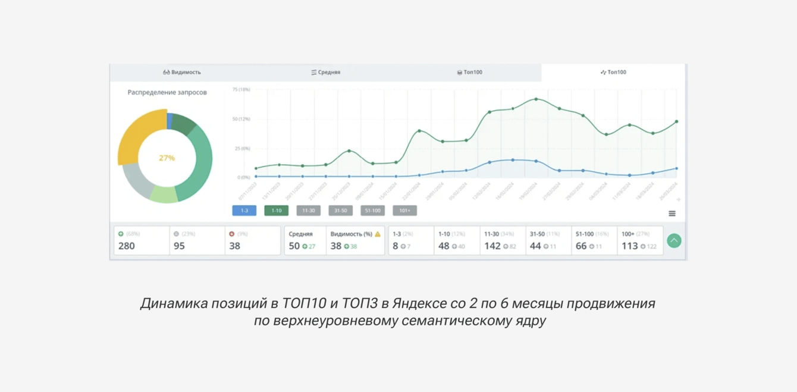Open the chart hamburger menu icon
Viewport: 797px width, 392px height.
point(672,214)
